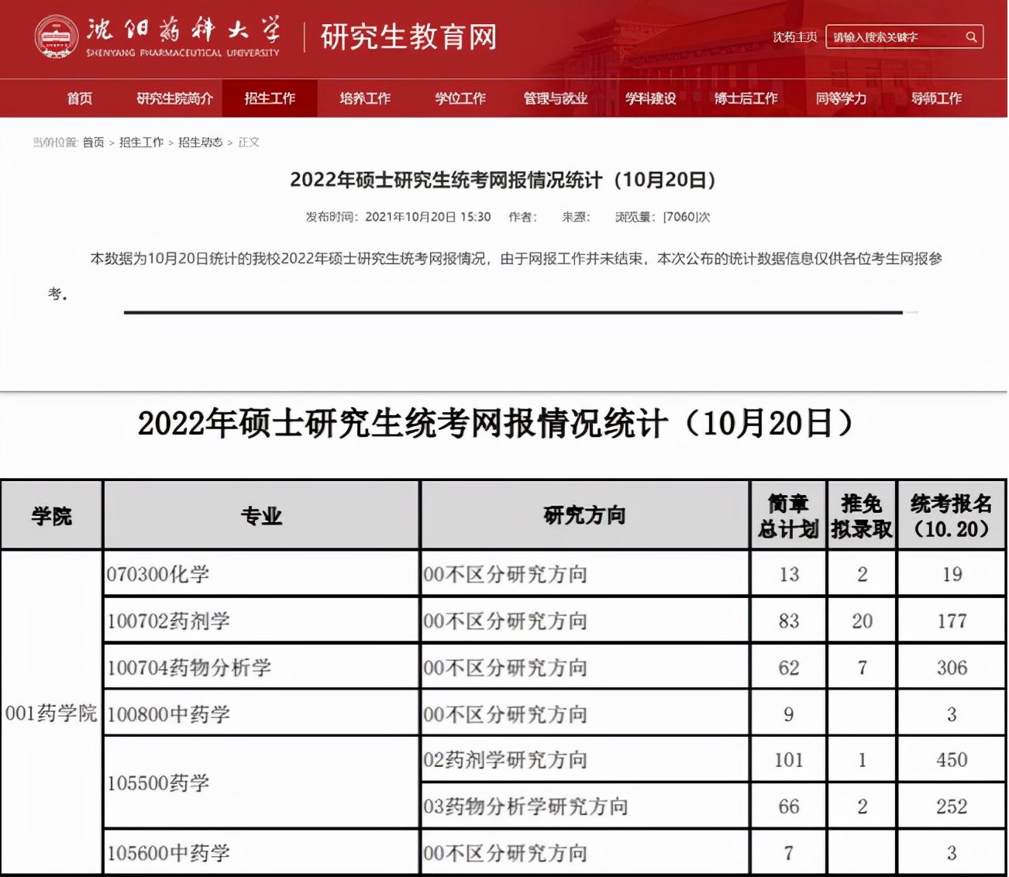Viewport: 1009px width, 877px height.
Task: Click the search magnifier icon
Action: pyautogui.click(x=970, y=37)
